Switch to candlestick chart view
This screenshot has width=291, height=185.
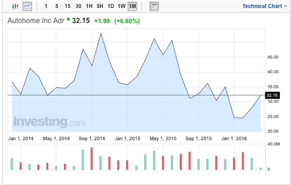click(15, 6)
